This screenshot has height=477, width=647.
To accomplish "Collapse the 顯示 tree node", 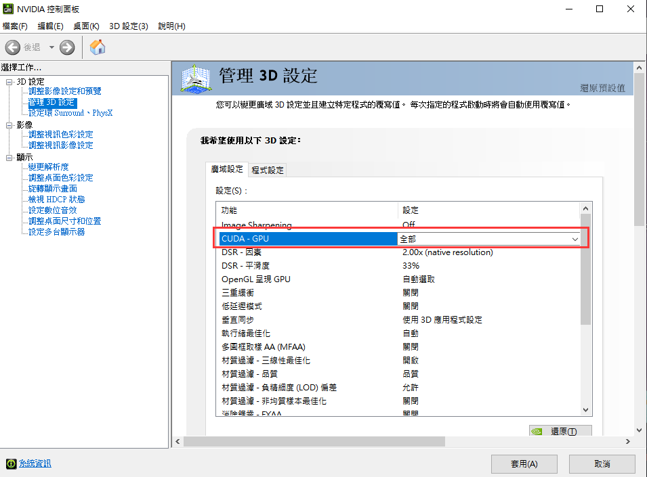I will pyautogui.click(x=9, y=158).
